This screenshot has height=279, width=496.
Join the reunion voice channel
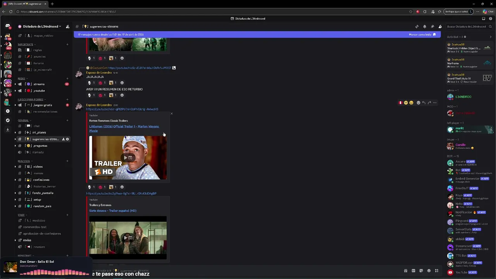[43, 247]
